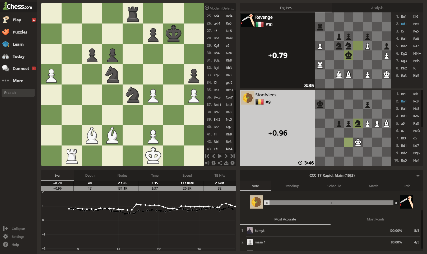Select move 43. Kf1 in the move list
Viewport: 427px width, 254px height.
216,149
